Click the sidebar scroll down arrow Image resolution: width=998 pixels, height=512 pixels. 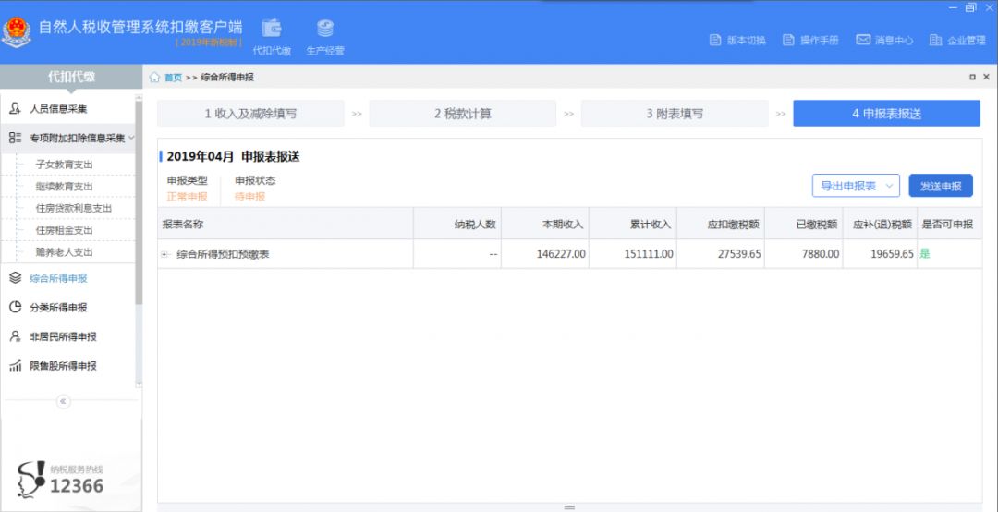139,384
